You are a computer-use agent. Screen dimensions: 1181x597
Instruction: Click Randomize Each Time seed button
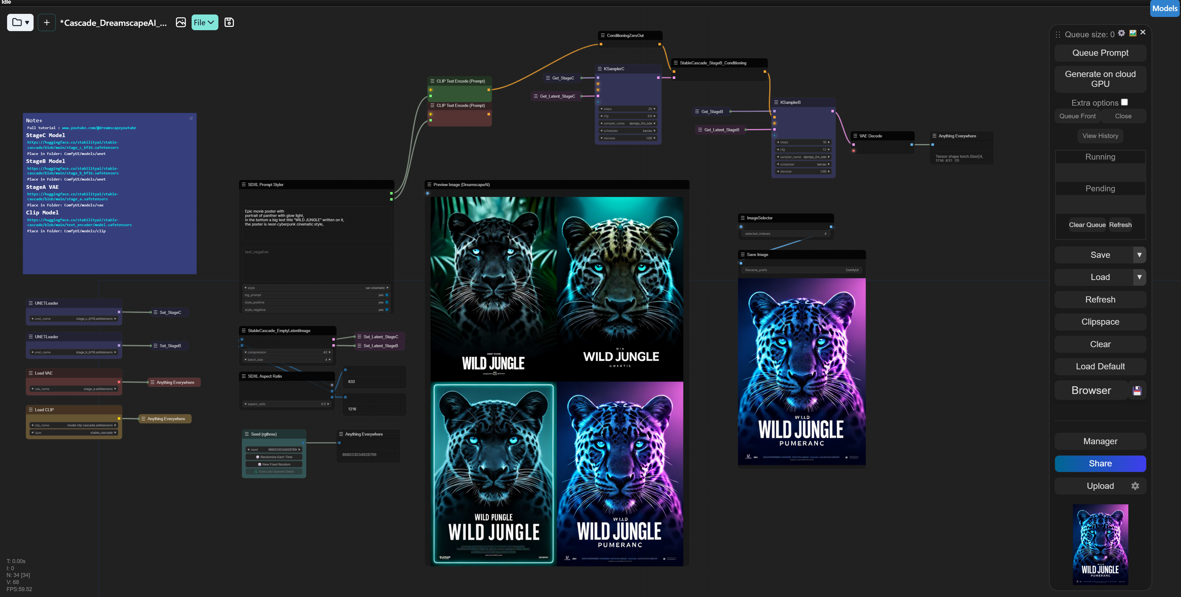pos(274,457)
